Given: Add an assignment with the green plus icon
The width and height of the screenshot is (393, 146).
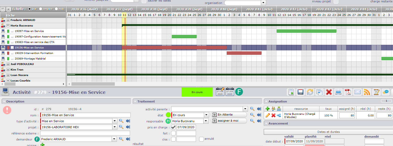Looking at the screenshot, I should pos(268,109).
